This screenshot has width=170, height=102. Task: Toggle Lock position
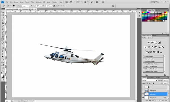(x=151, y=83)
